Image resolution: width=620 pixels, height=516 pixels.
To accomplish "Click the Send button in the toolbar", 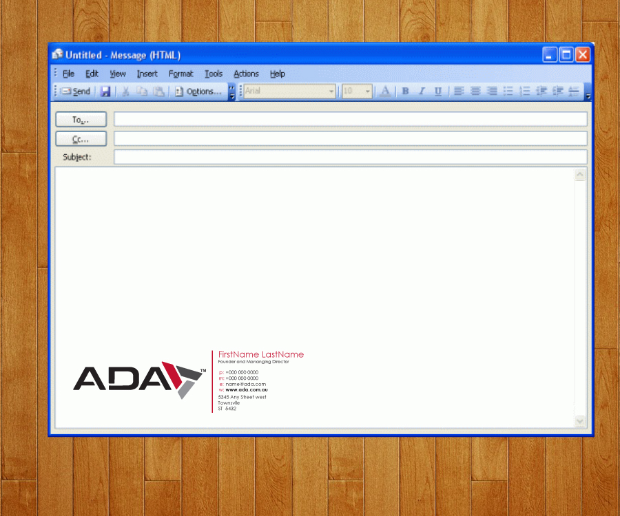I will pos(76,92).
